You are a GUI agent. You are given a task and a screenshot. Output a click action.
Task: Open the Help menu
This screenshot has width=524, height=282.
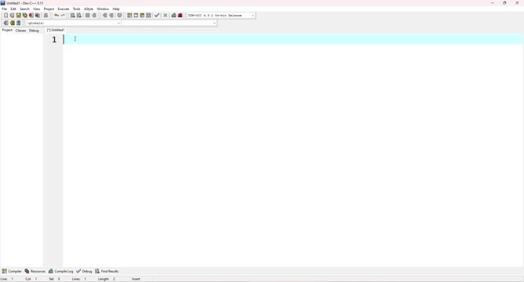click(116, 9)
